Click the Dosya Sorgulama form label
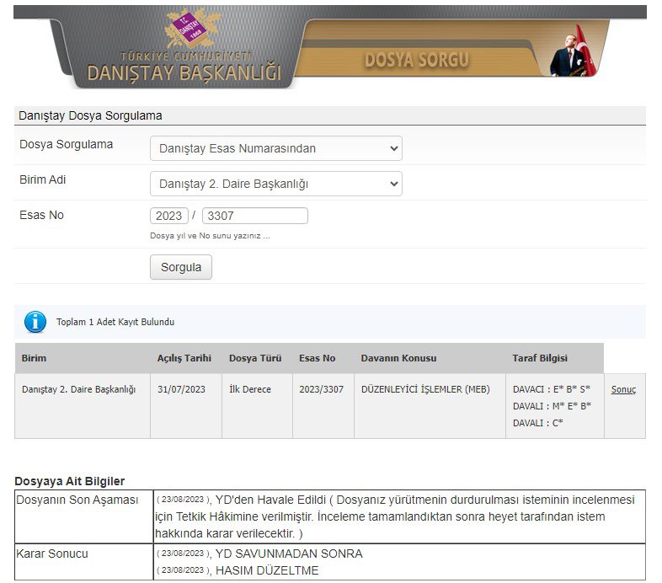 [67, 144]
